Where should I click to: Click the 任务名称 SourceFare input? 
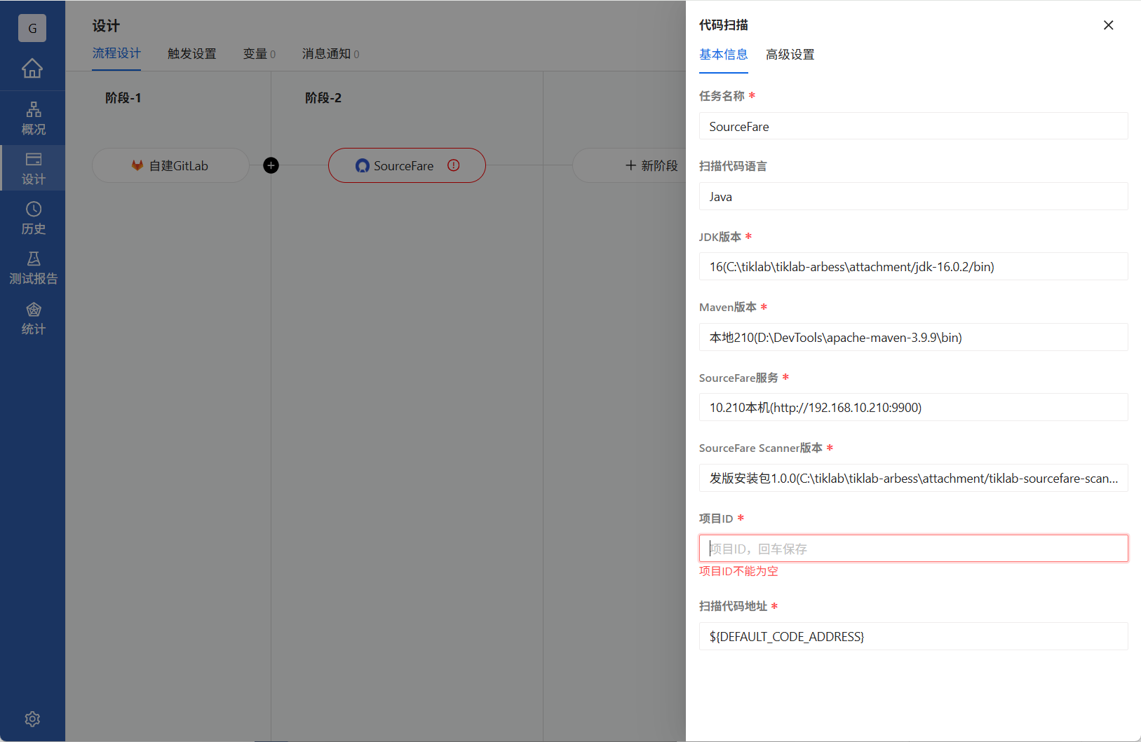pos(913,126)
